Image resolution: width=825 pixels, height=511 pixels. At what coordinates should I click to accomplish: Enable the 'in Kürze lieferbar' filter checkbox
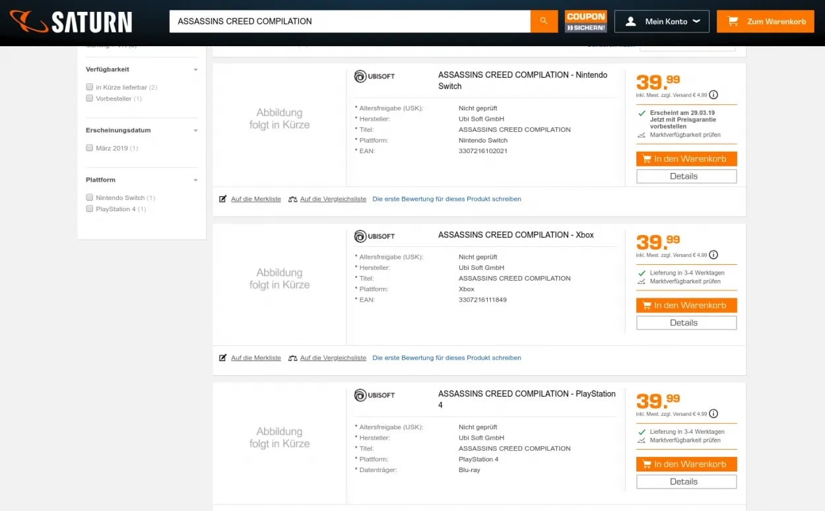pos(90,87)
